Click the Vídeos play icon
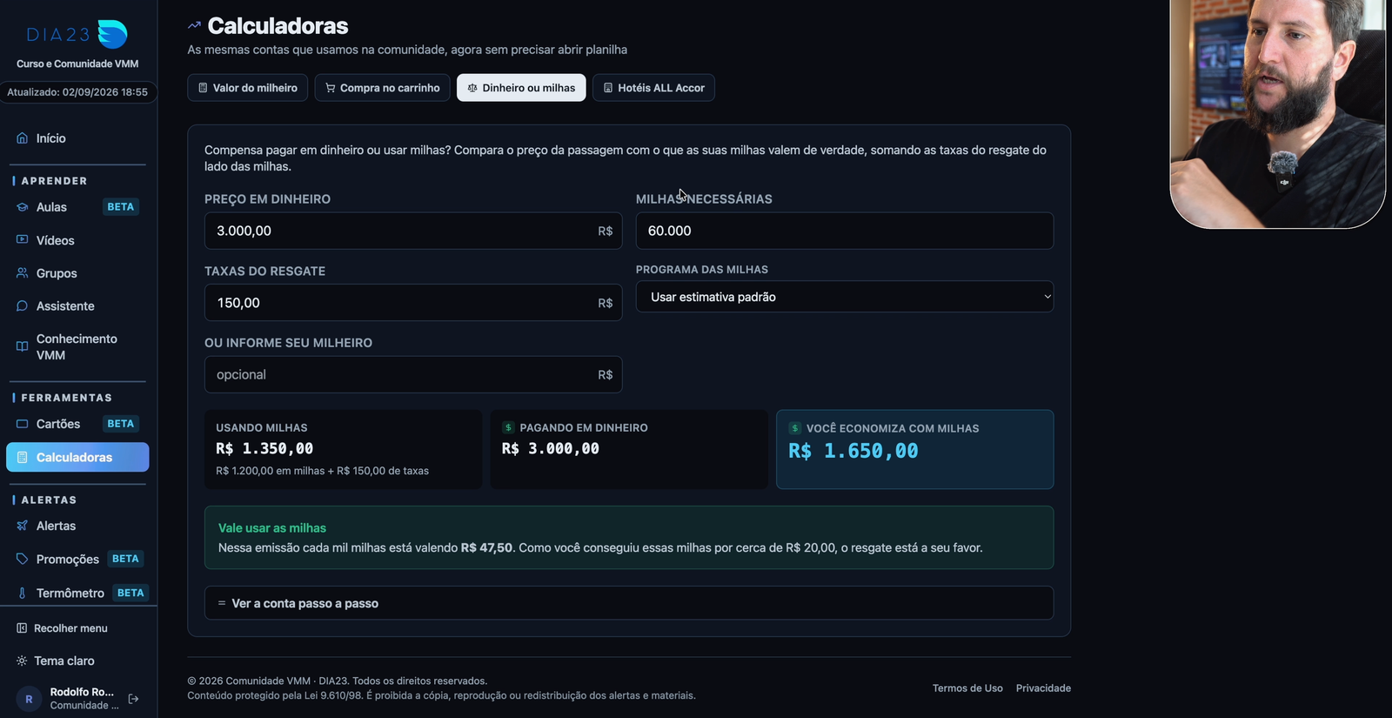This screenshot has width=1392, height=718. click(22, 239)
